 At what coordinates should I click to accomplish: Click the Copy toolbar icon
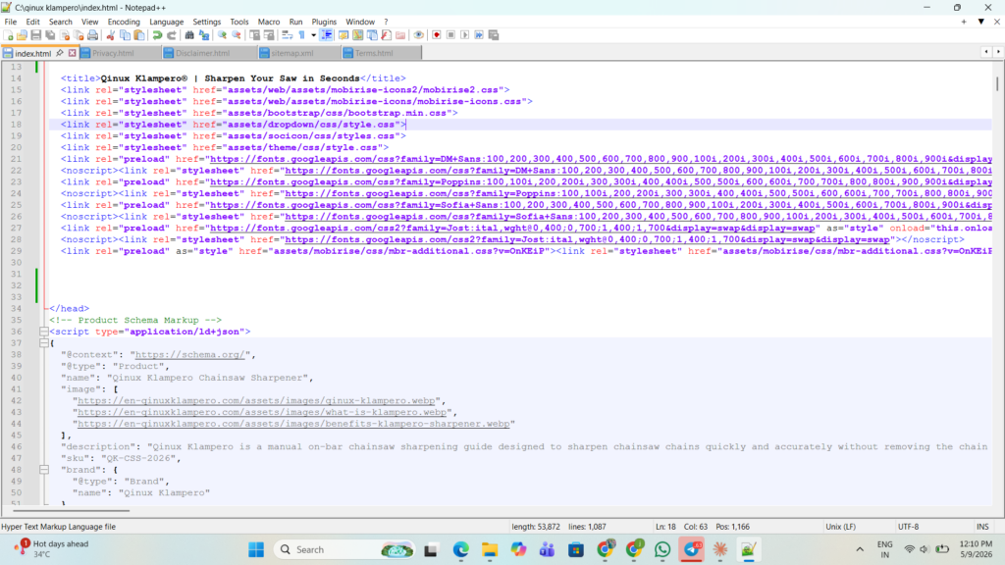pyautogui.click(x=125, y=35)
